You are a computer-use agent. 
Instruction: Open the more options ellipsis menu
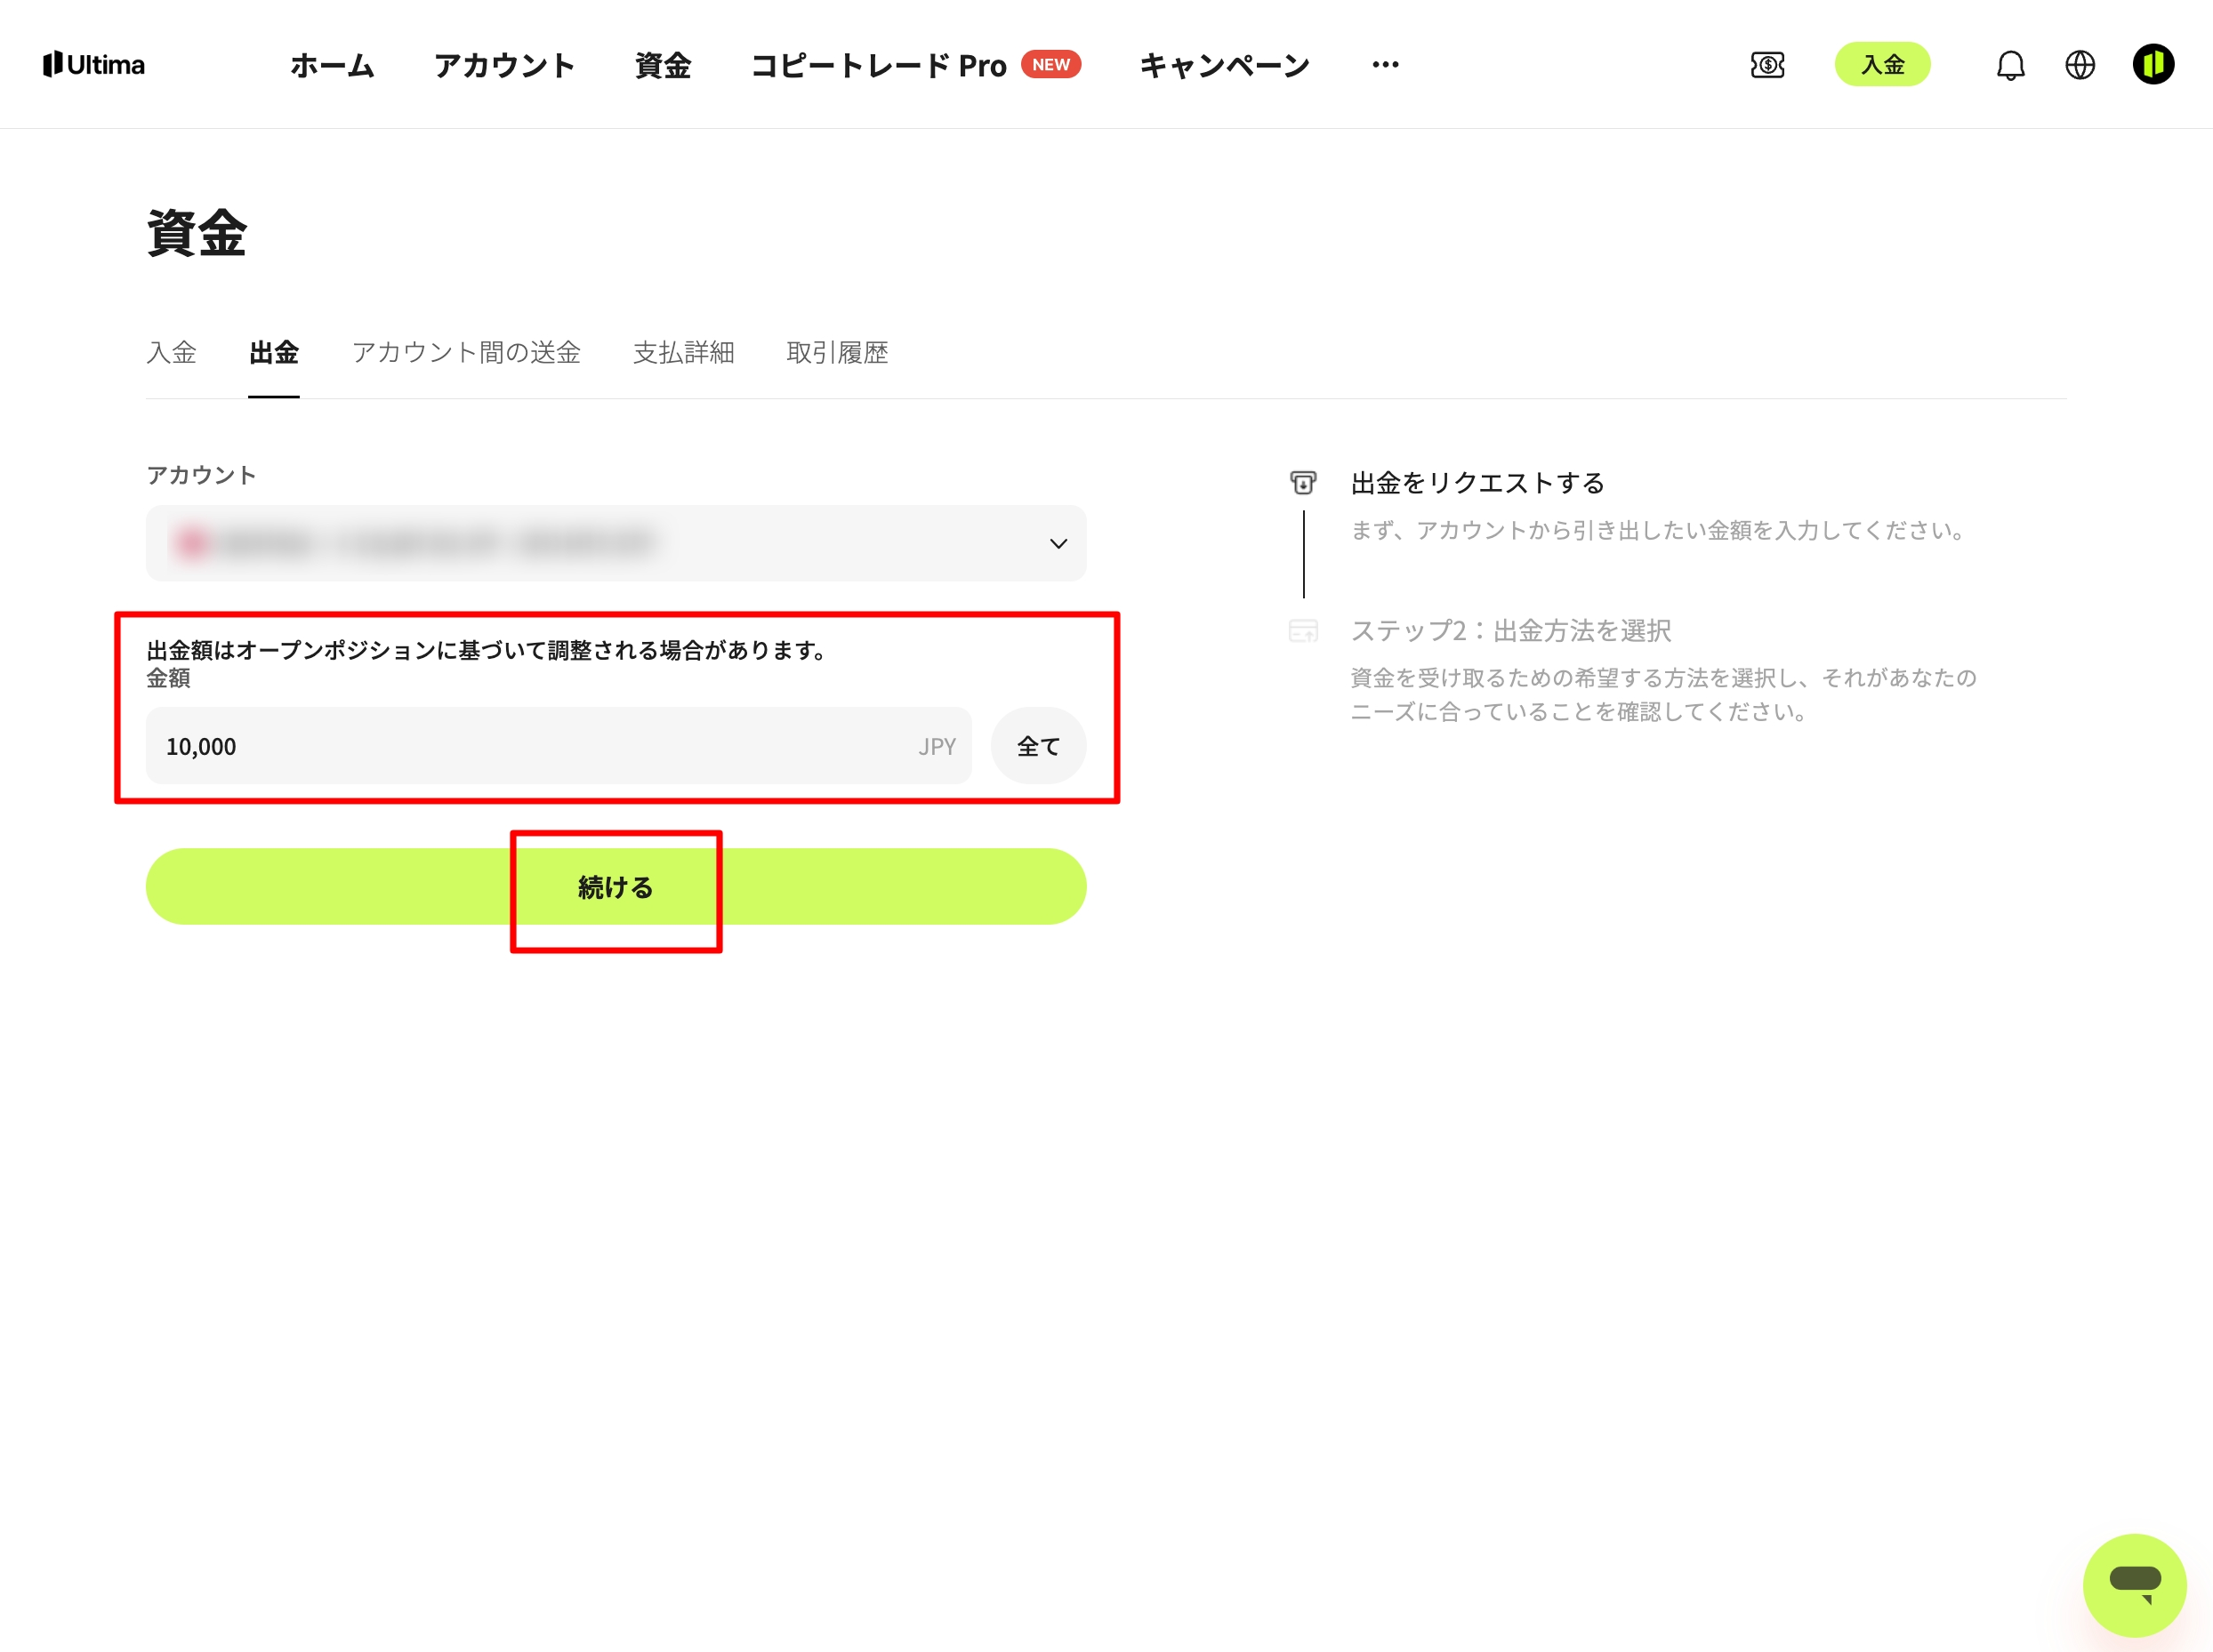pyautogui.click(x=1386, y=65)
